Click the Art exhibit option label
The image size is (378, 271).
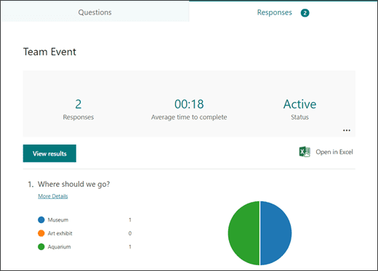coord(60,233)
